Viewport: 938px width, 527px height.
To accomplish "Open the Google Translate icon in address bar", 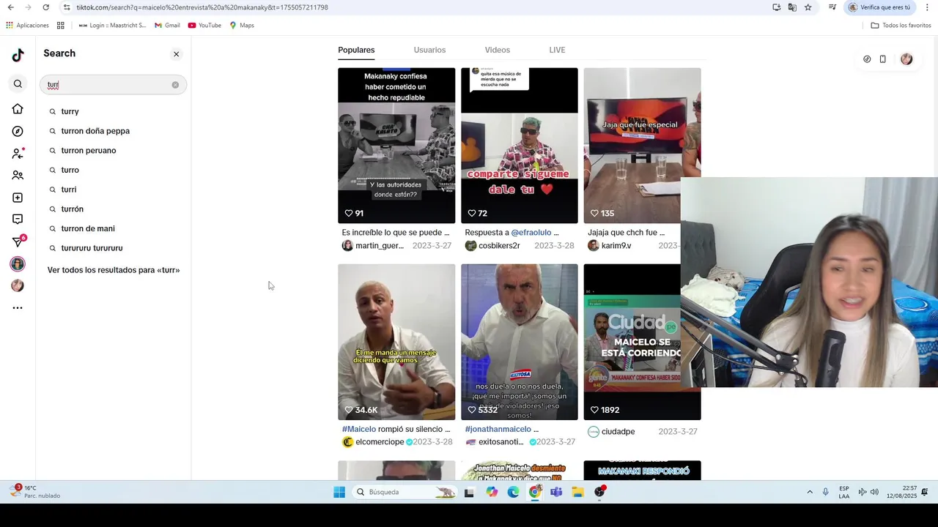I will (792, 7).
